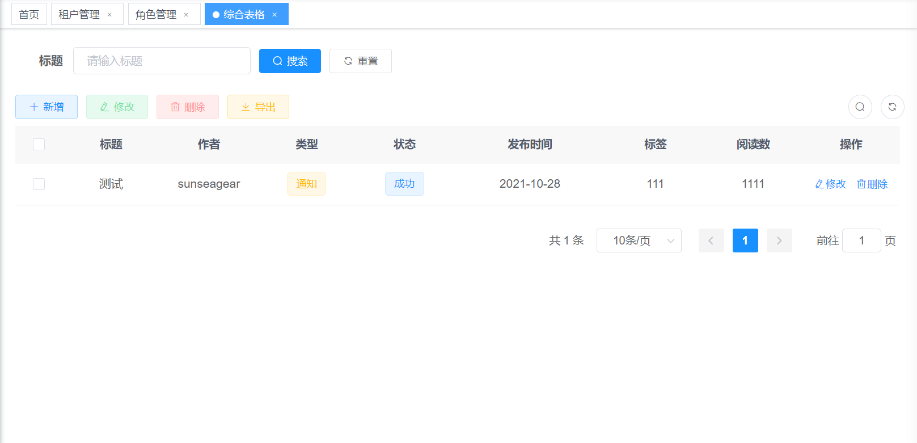
Task: Open the 10条/页 page size dropdown
Action: click(639, 241)
